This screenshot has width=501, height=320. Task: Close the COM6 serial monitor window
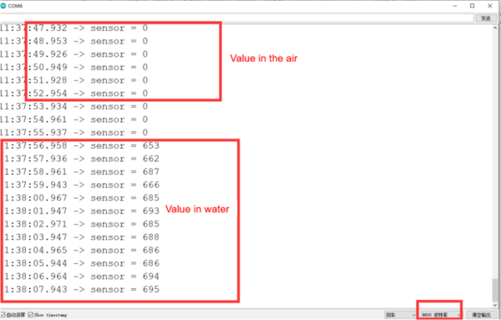pos(490,6)
